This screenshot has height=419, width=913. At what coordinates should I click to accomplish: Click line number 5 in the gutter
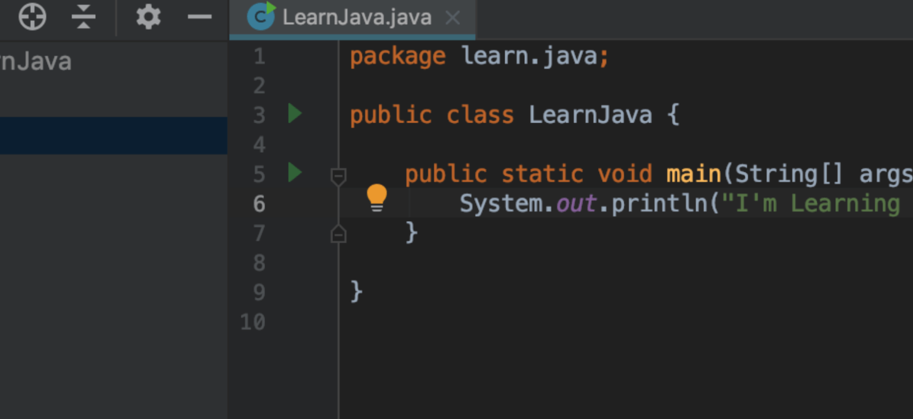coord(259,174)
